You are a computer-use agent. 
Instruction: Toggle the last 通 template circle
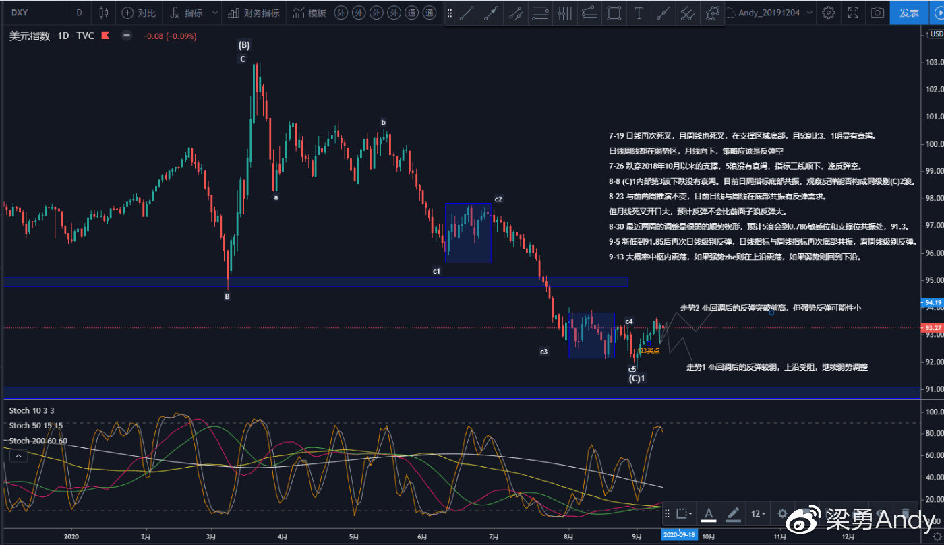pyautogui.click(x=429, y=13)
